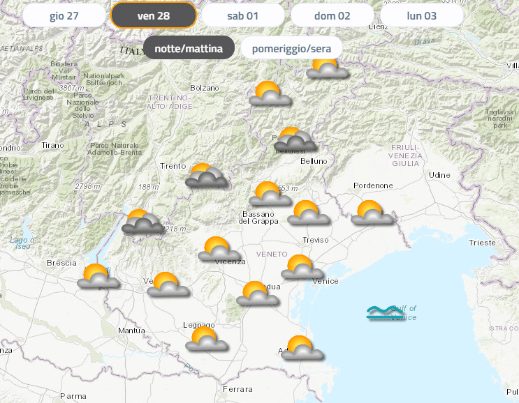The height and width of the screenshot is (403, 519).
Task: Click the weather icon near Brescia lake shore
Action: 98,277
